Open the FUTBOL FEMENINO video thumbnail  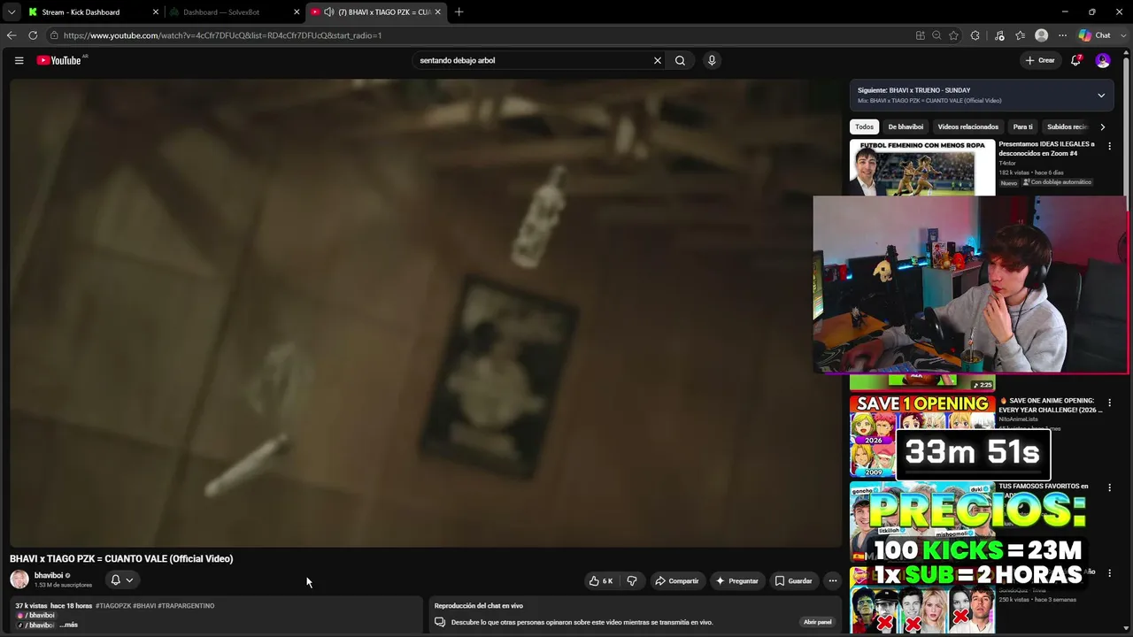(x=922, y=167)
